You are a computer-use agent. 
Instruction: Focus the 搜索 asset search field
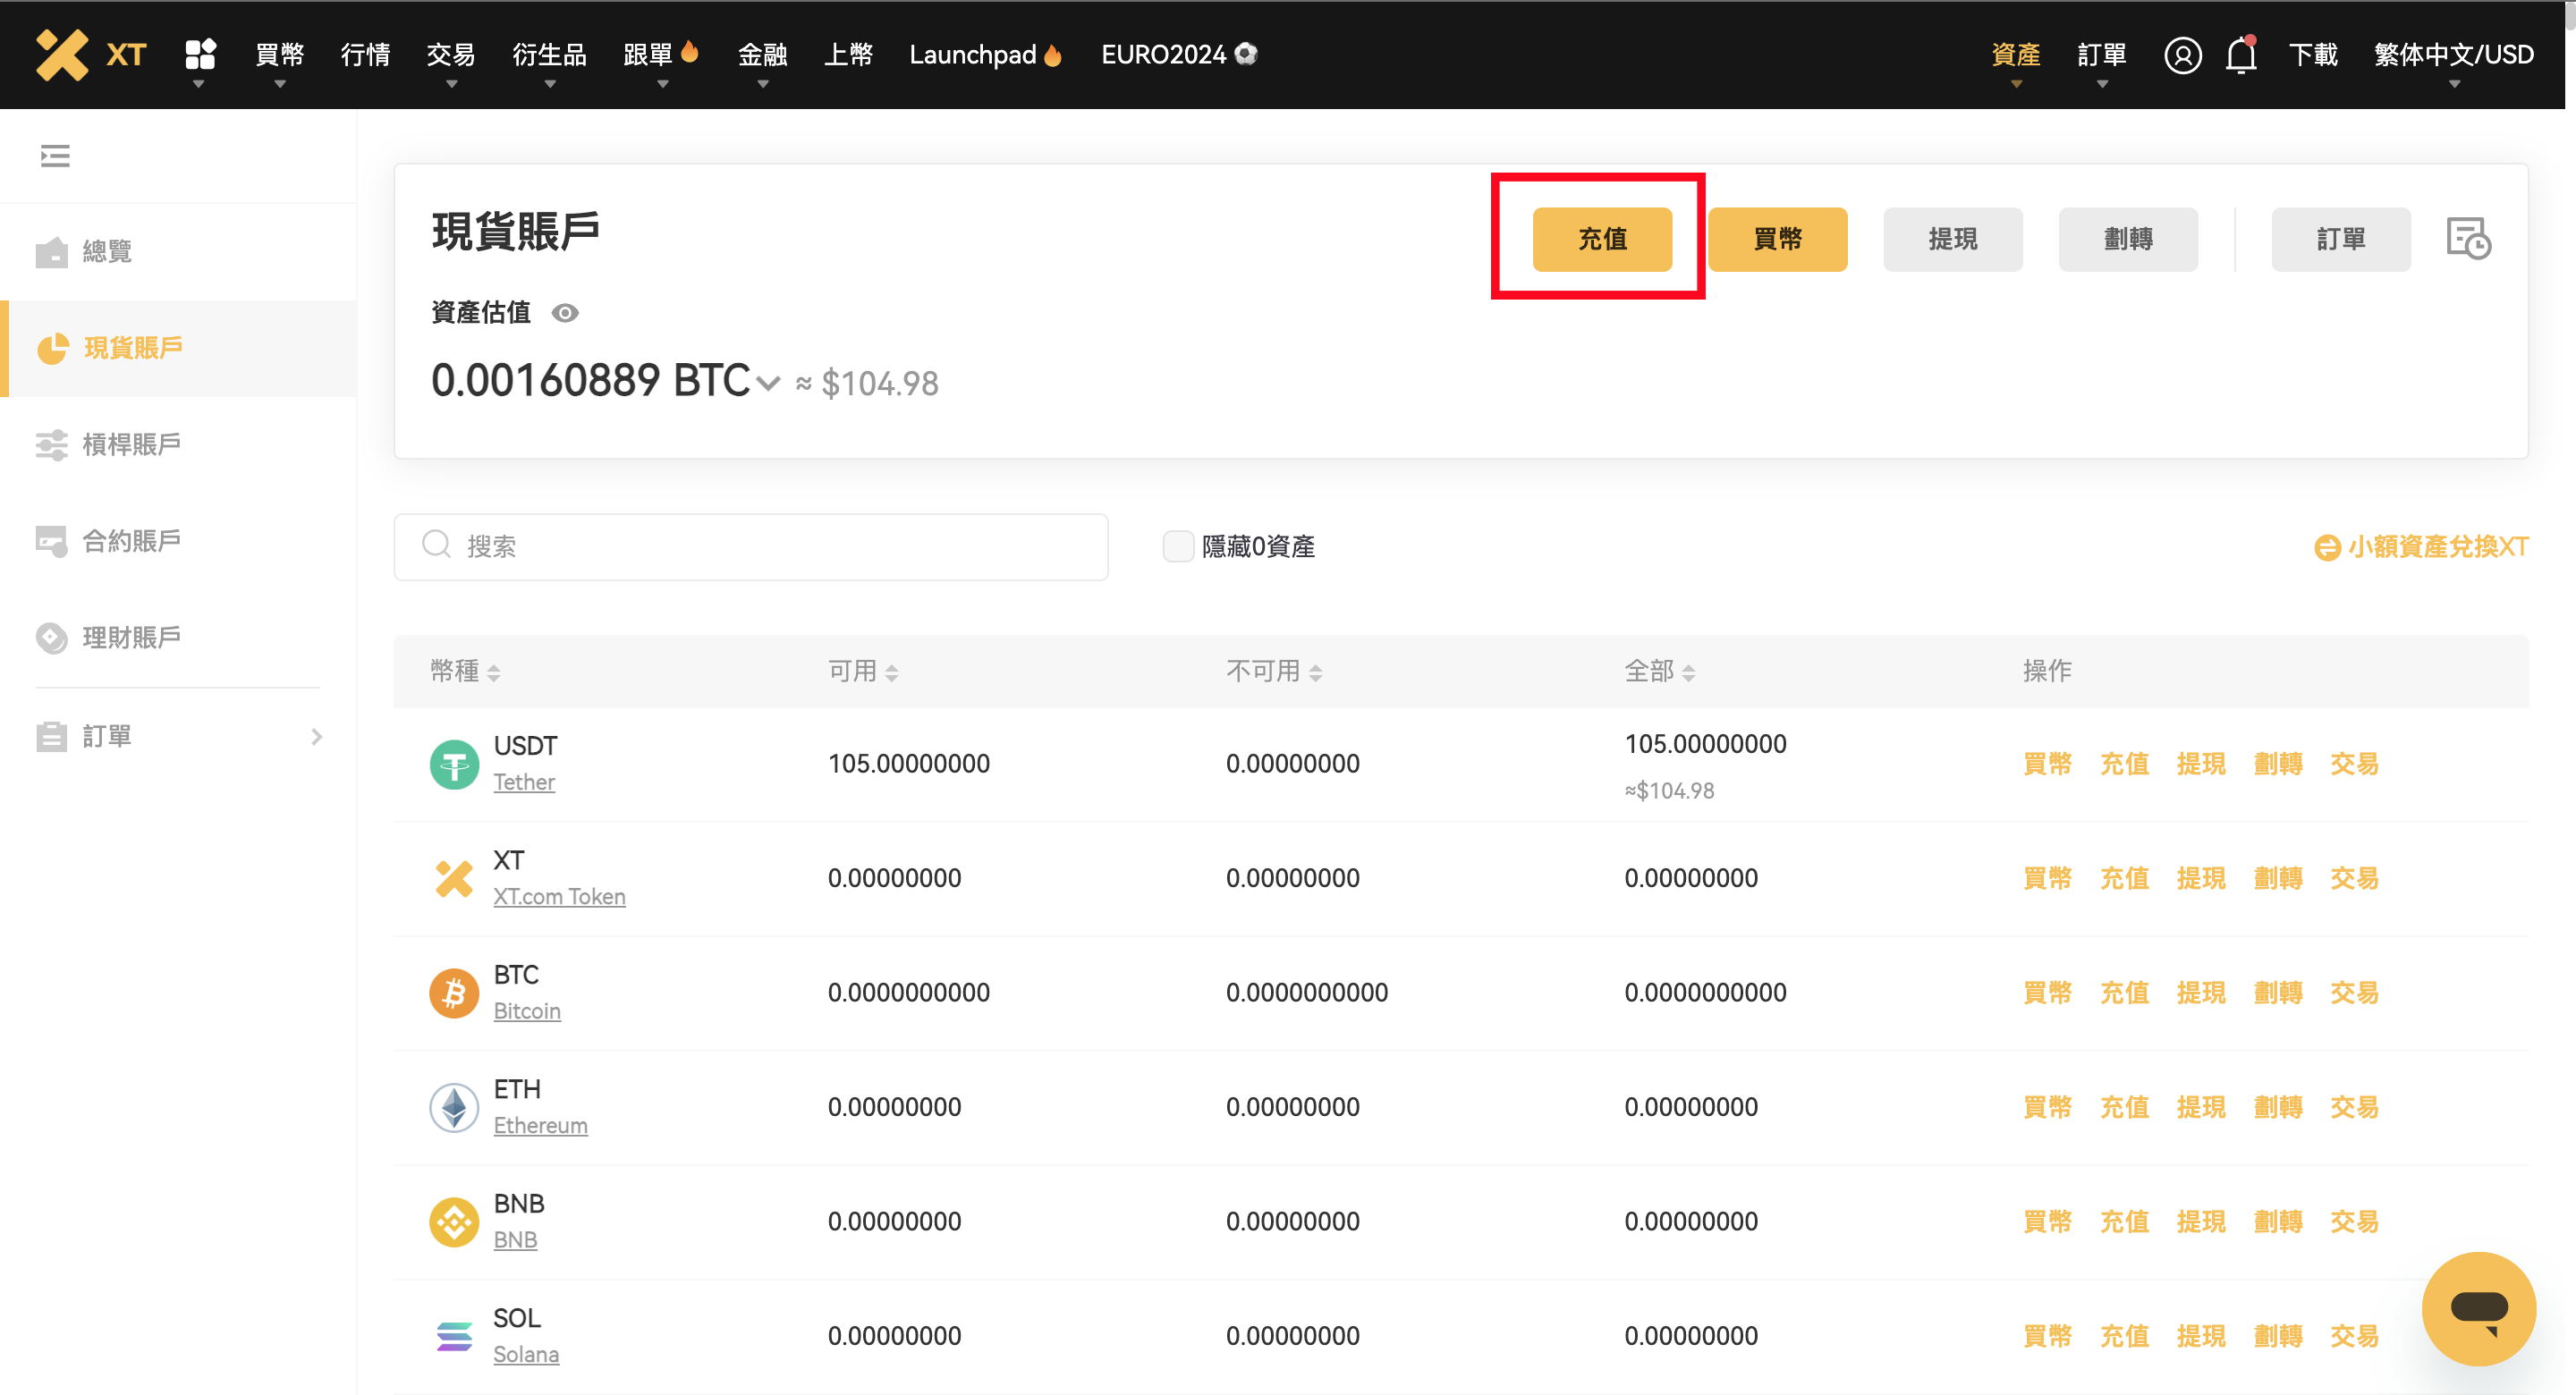coord(751,547)
